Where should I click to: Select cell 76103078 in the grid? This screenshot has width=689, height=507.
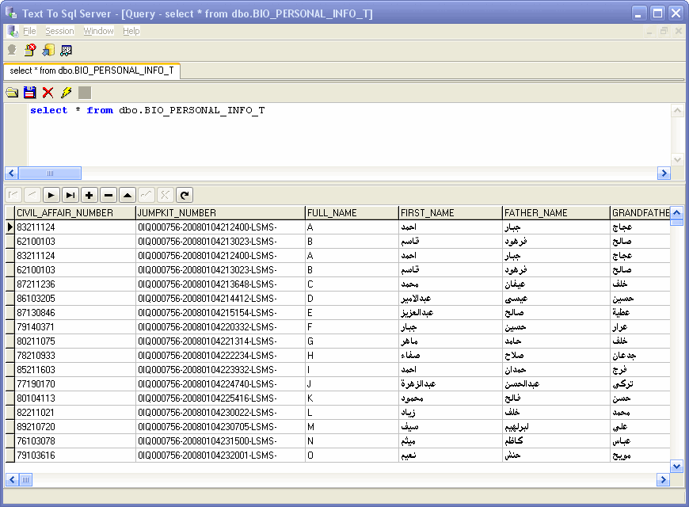point(75,441)
